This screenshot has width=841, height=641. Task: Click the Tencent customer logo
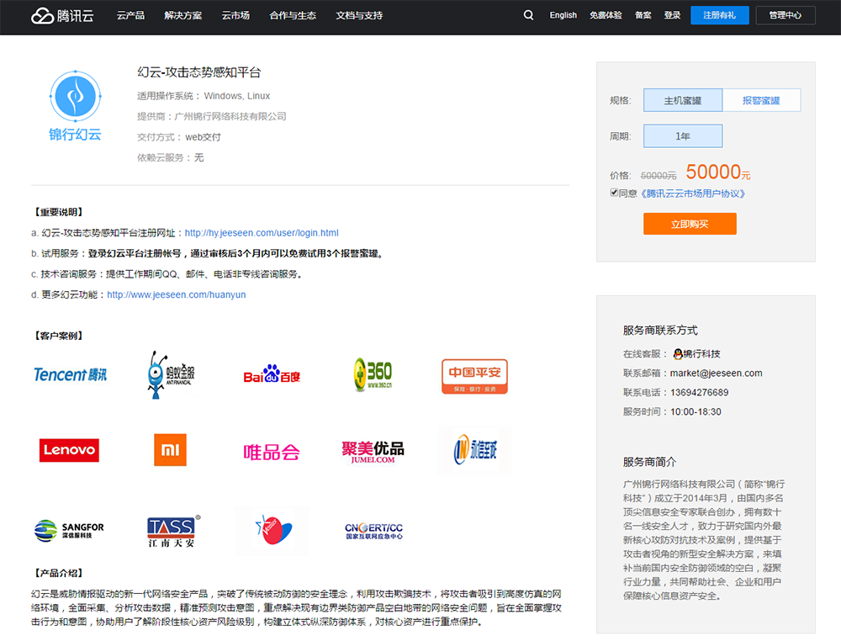(x=71, y=374)
